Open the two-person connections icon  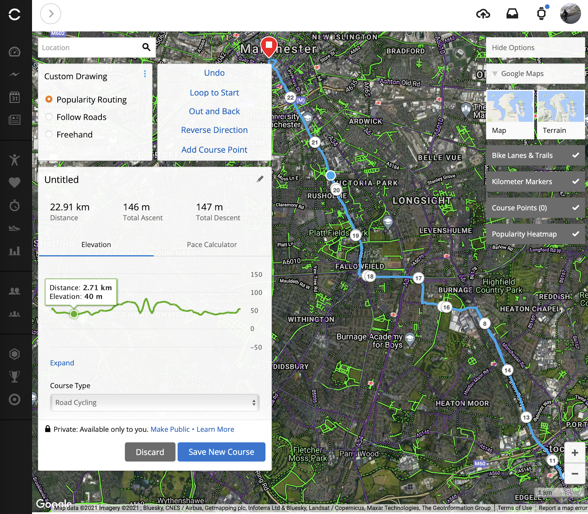tap(14, 291)
